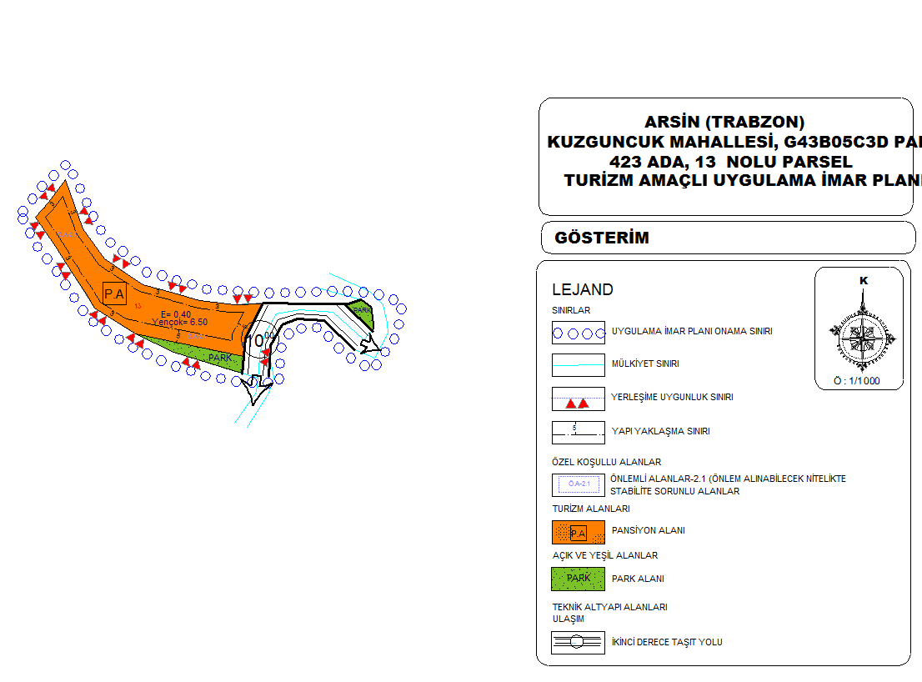Select the blue circles boundary legend symbol

point(578,332)
